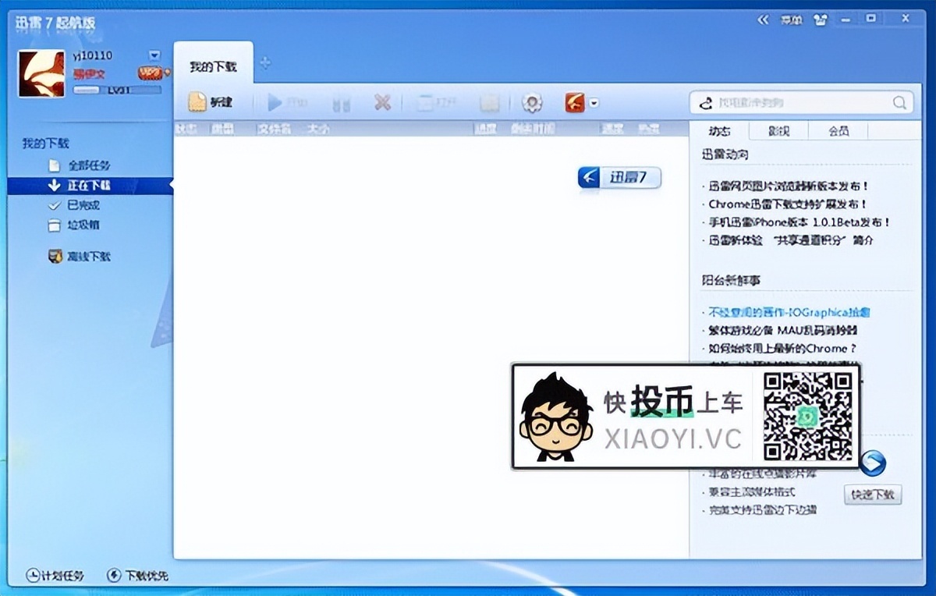Expand the dropdown arrow beside red bird icon
Image resolution: width=936 pixels, height=596 pixels.
click(x=594, y=103)
